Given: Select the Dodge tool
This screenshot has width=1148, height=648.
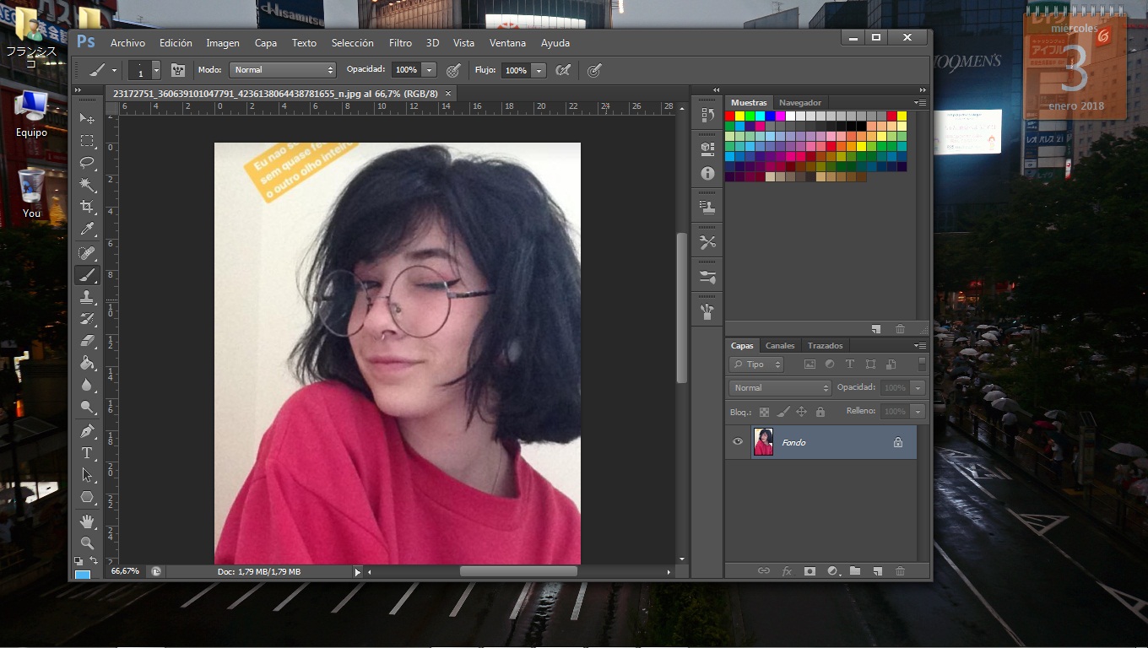Looking at the screenshot, I should point(87,407).
